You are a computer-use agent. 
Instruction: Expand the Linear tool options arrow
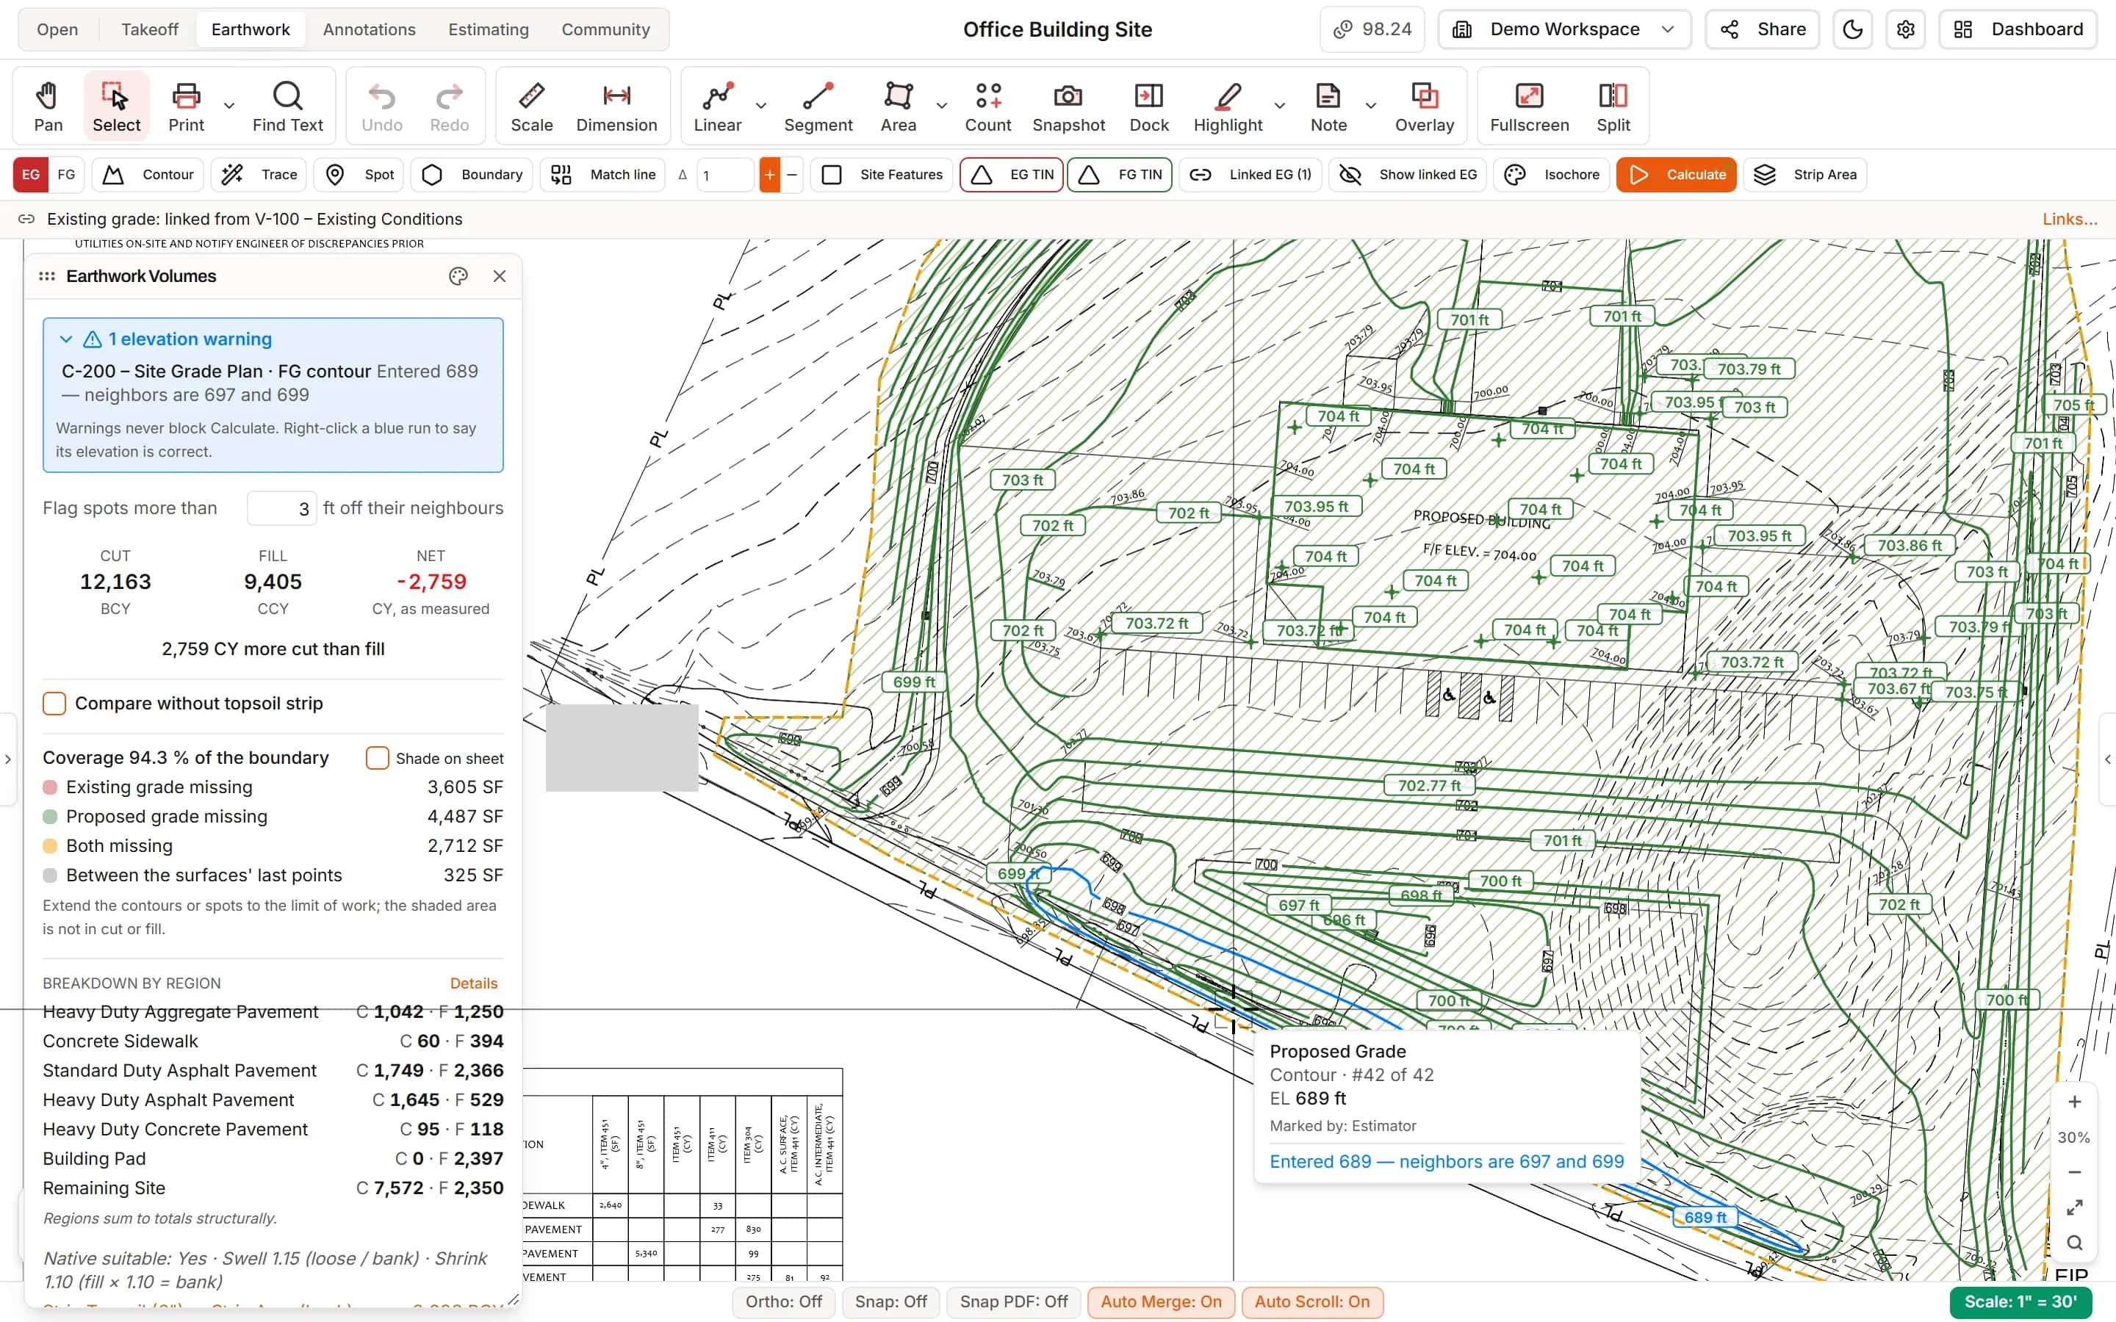point(760,106)
